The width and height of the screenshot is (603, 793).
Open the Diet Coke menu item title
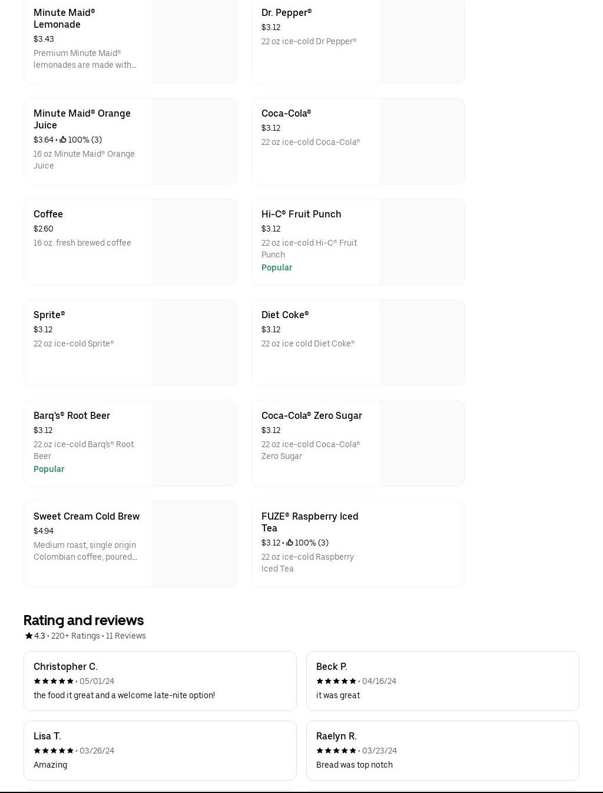(285, 315)
